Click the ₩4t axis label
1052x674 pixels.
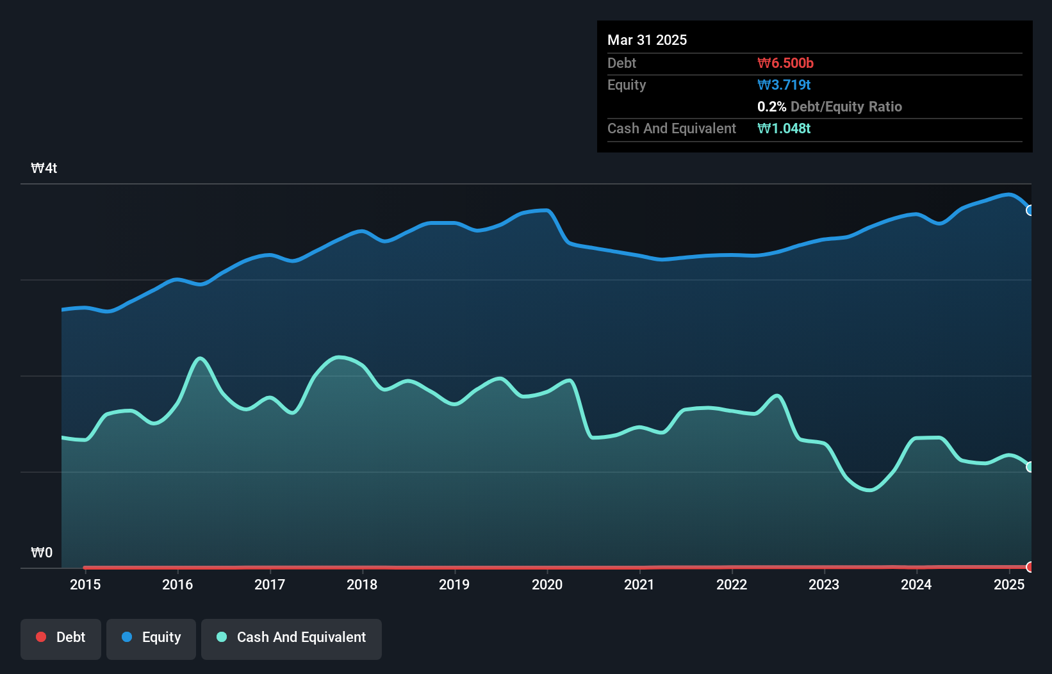click(x=44, y=168)
